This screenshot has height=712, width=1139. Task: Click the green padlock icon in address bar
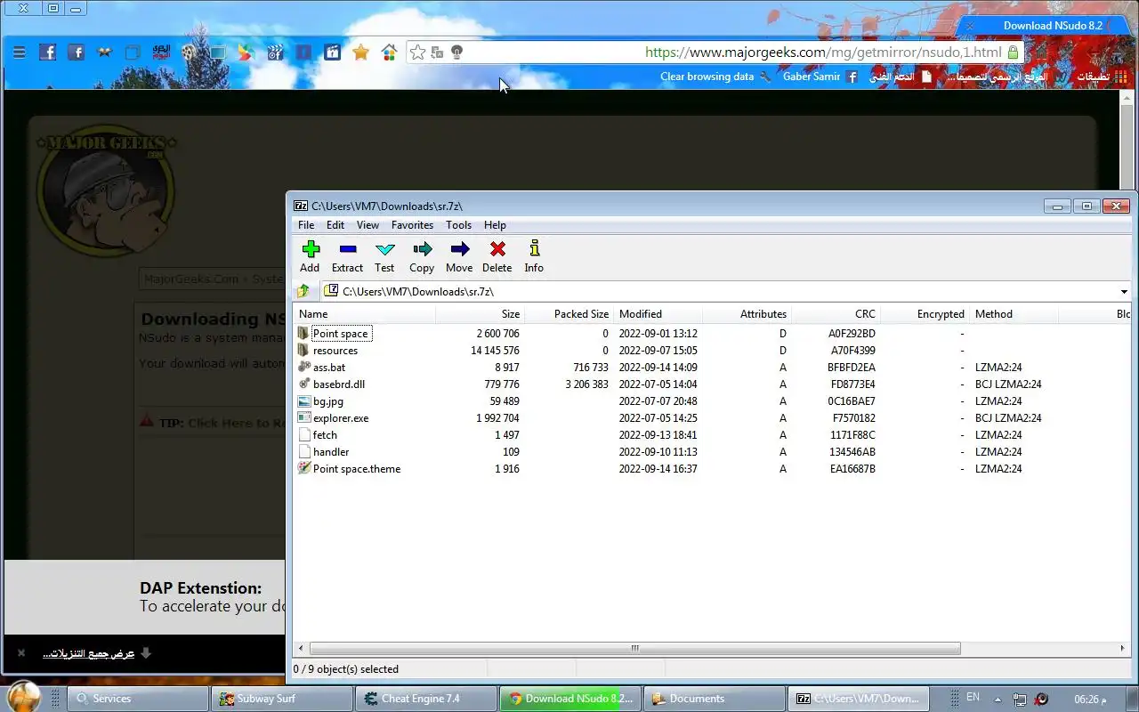click(x=1013, y=53)
